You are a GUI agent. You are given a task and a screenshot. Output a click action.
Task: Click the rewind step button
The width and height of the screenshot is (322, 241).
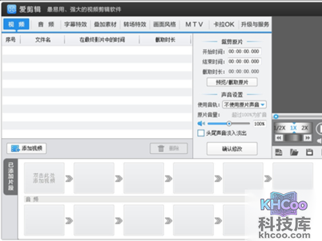pyautogui.click(x=279, y=138)
